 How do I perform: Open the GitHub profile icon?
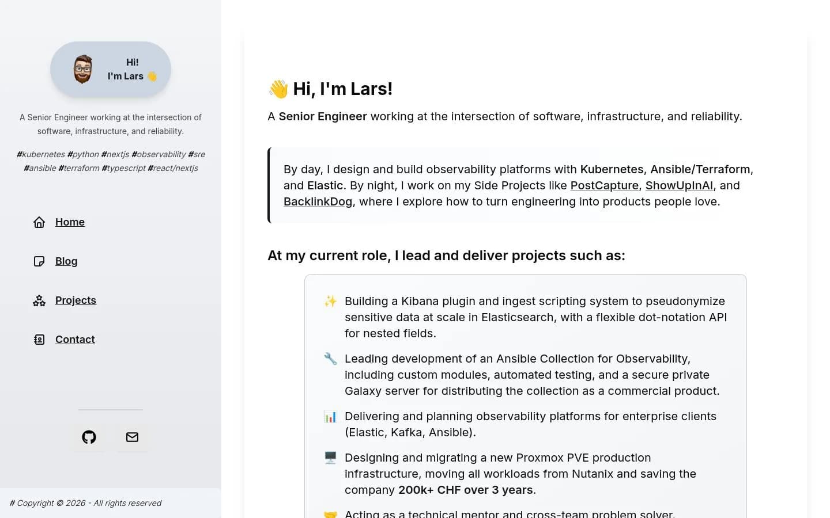89,437
